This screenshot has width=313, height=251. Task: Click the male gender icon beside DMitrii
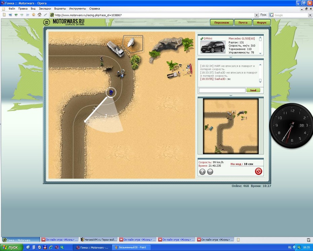202,38
